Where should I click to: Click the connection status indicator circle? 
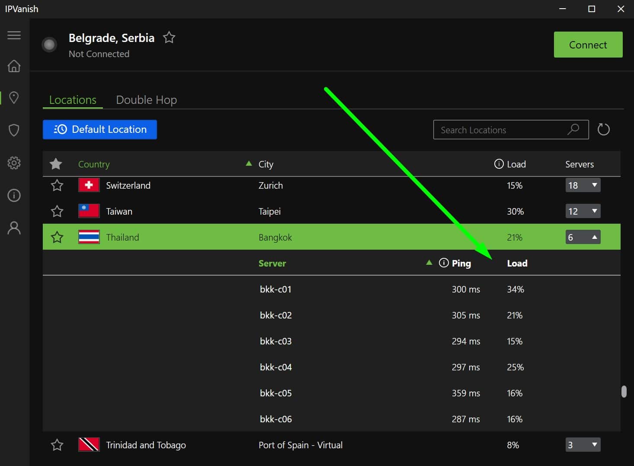click(x=49, y=44)
